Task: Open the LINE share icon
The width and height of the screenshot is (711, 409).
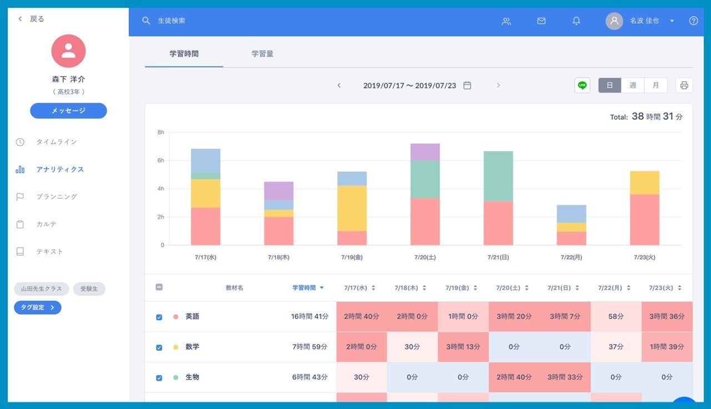Action: [582, 85]
